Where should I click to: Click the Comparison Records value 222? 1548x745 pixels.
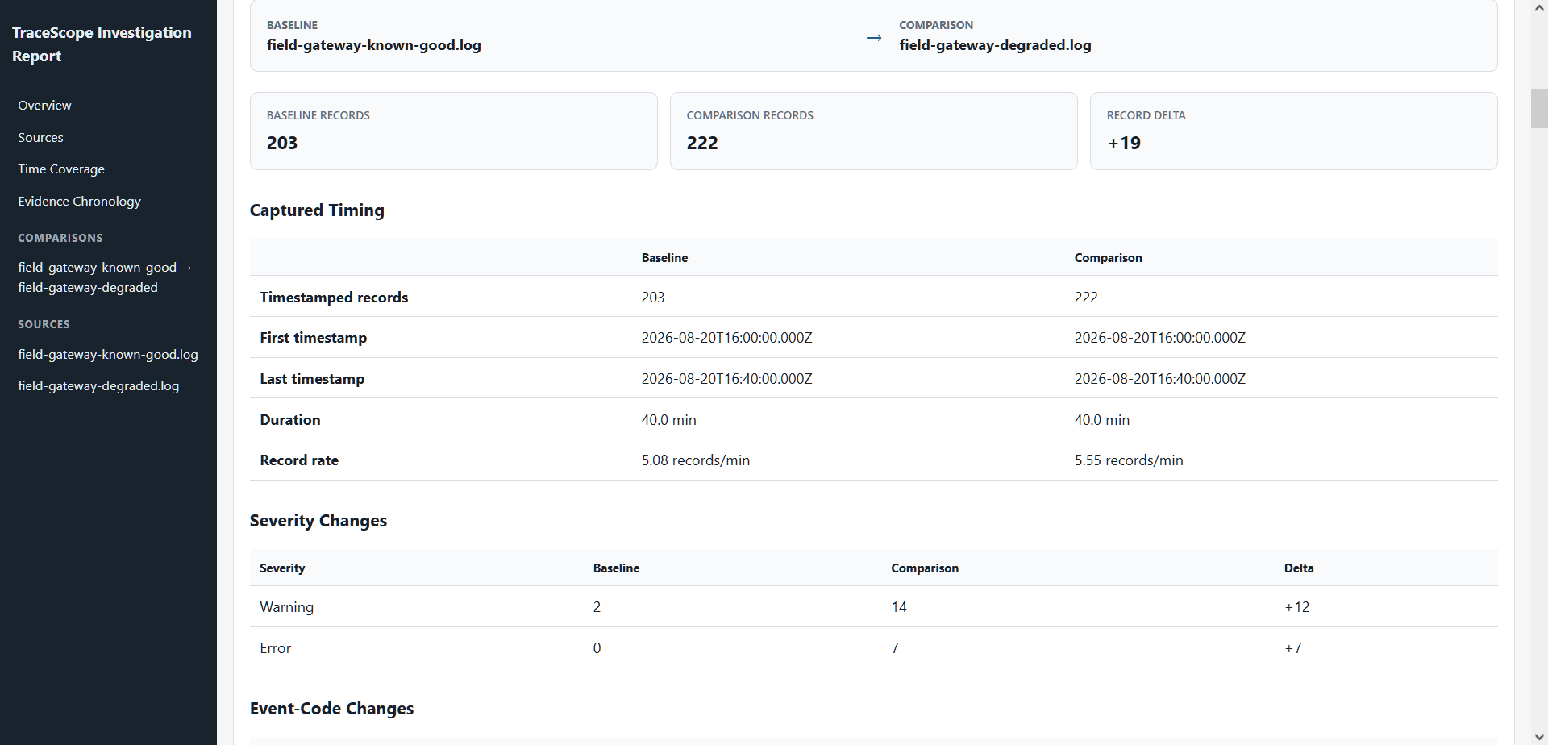tap(702, 143)
